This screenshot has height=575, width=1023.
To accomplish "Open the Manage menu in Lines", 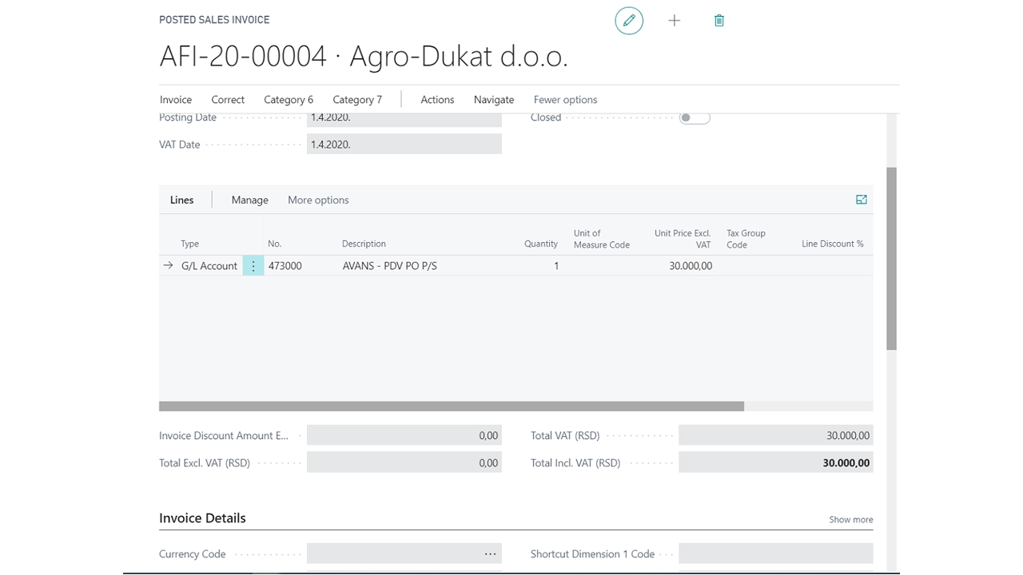I will click(250, 200).
